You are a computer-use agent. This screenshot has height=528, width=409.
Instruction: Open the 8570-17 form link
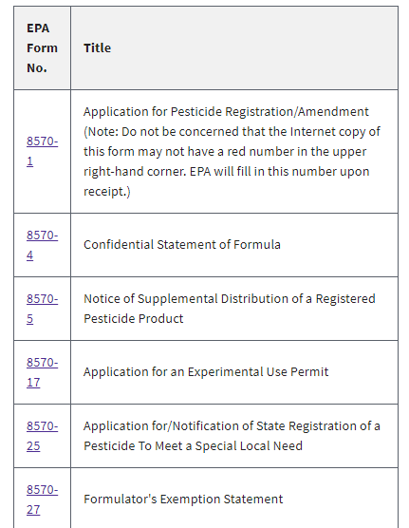42,372
